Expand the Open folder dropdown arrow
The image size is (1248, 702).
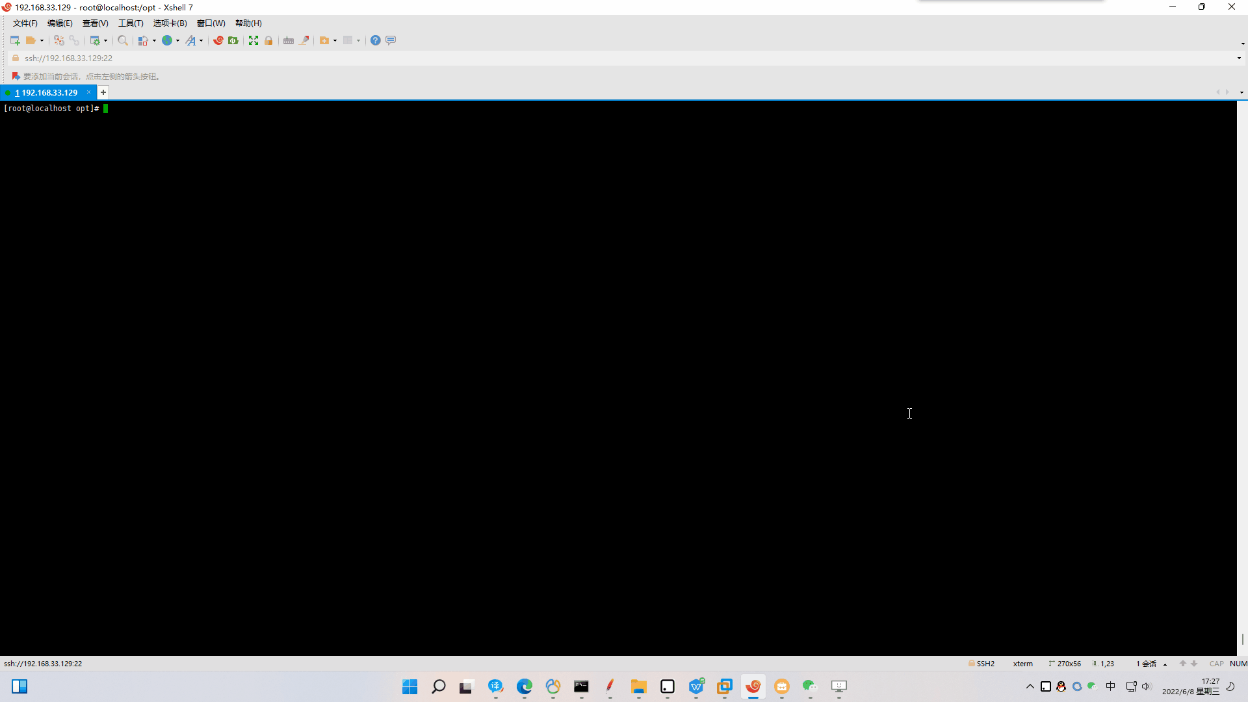(x=42, y=40)
